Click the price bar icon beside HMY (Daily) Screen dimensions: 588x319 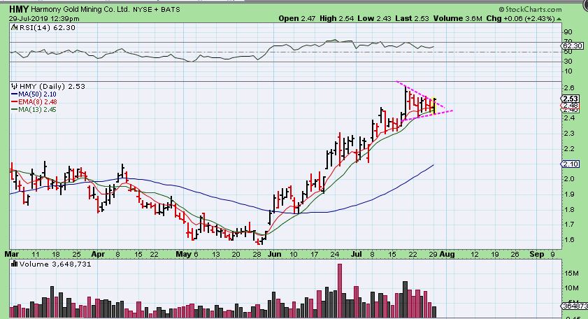(15, 86)
